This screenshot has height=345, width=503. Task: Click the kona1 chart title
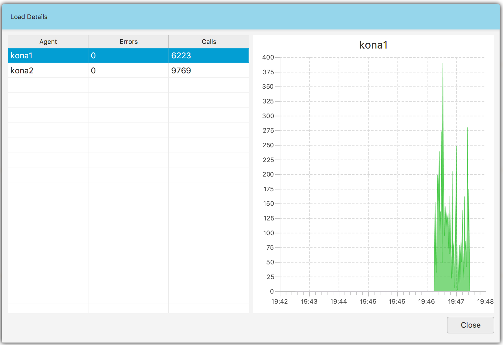pyautogui.click(x=373, y=45)
